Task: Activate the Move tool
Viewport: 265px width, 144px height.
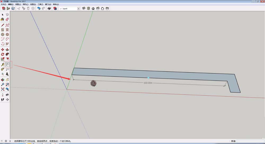Action: [x=3, y=49]
